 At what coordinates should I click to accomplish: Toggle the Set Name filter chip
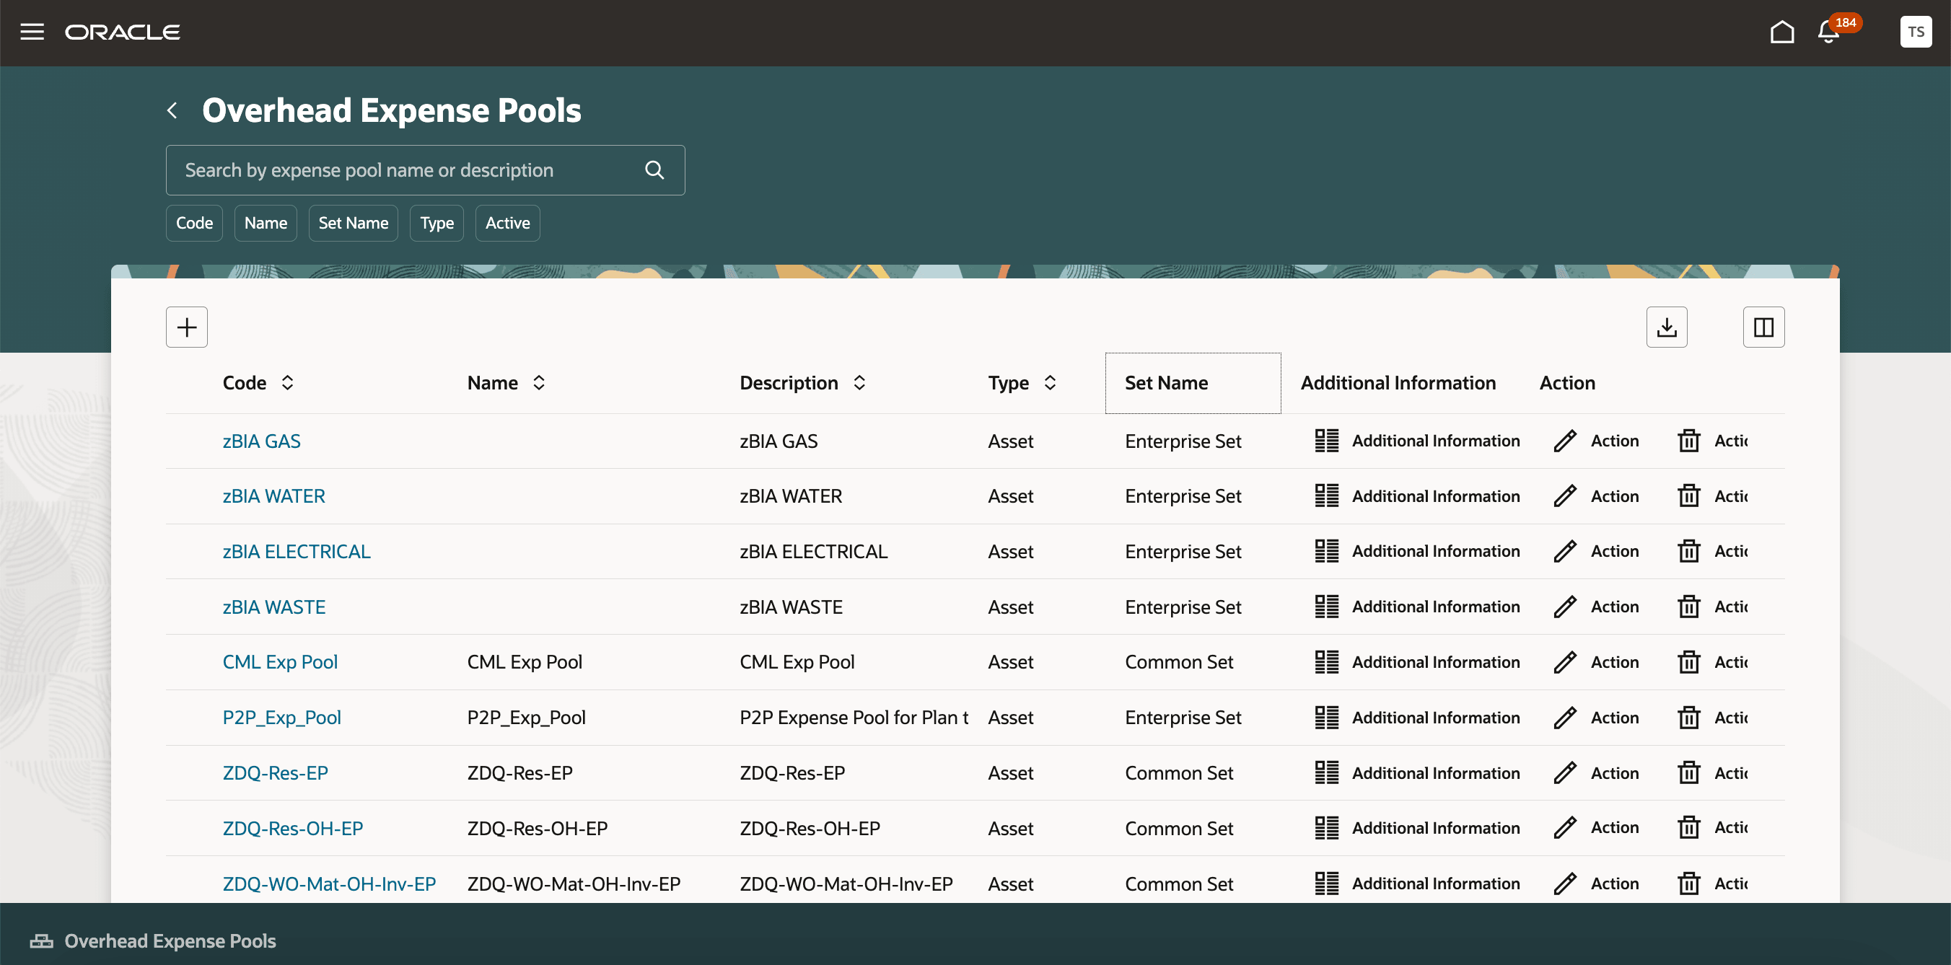[353, 223]
